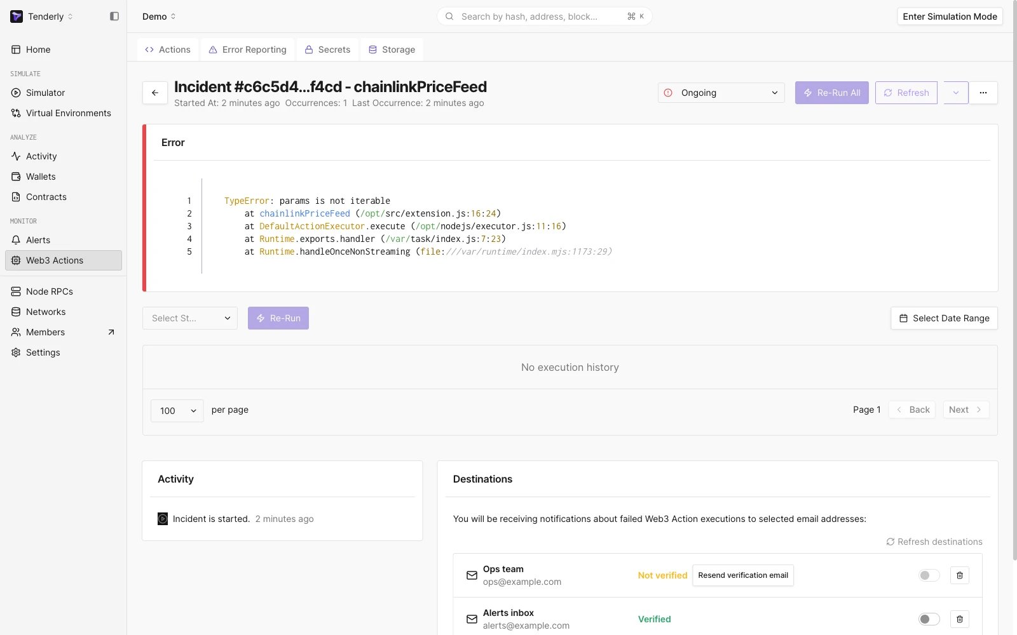The width and height of the screenshot is (1017, 635).
Task: Expand the dropdown arrow beside Refresh
Action: click(956, 93)
